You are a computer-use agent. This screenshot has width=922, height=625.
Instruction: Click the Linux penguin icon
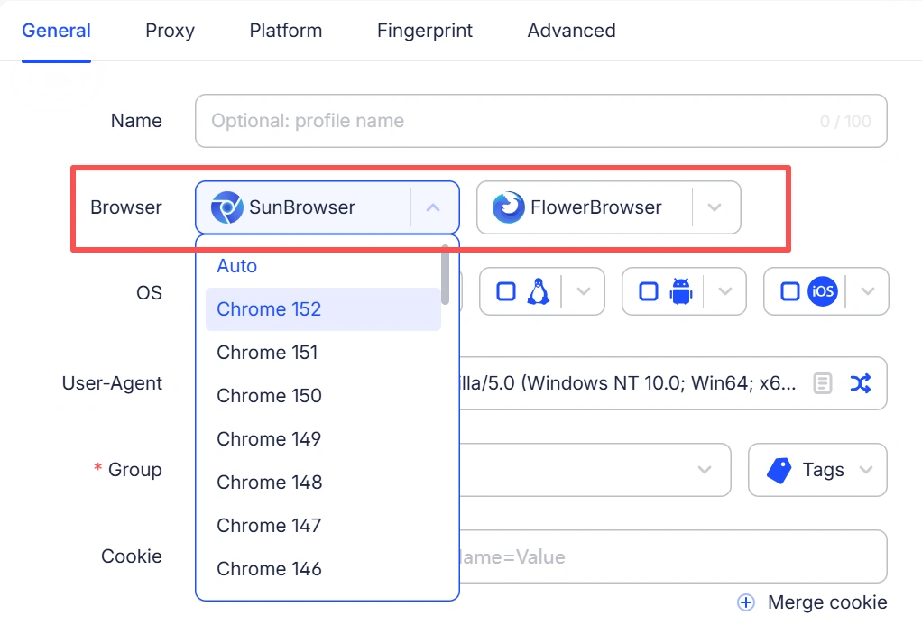click(538, 291)
